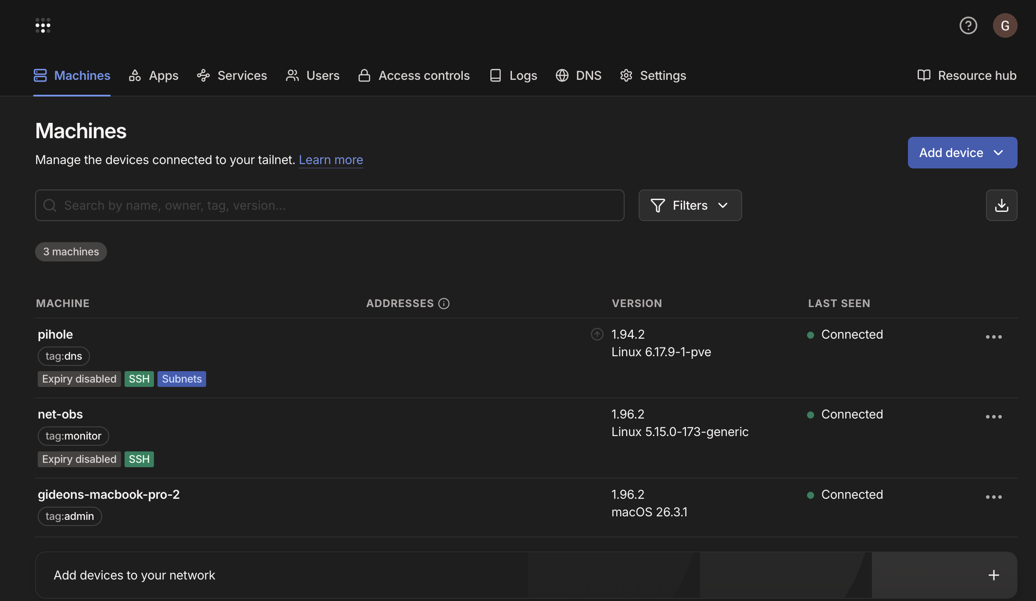Follow the Learn more link

coord(331,160)
